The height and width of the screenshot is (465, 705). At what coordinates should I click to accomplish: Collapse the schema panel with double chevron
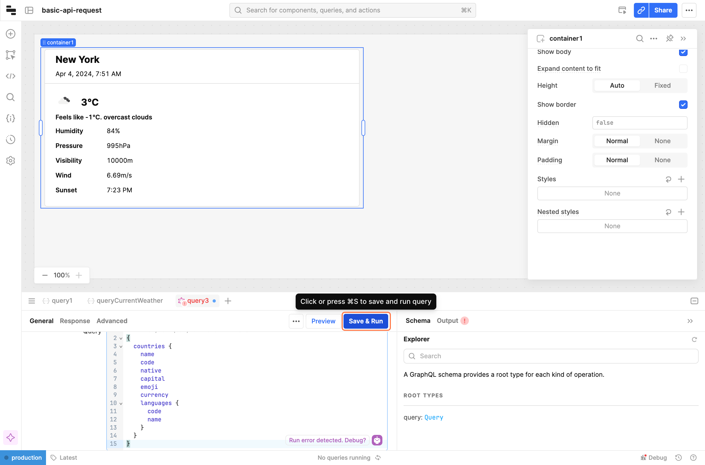[690, 321]
